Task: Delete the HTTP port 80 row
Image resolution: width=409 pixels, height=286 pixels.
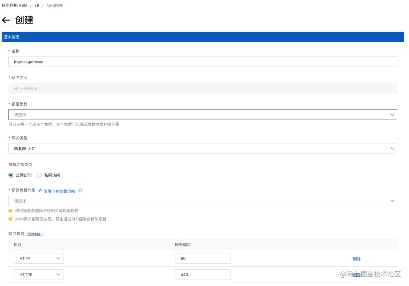Action: [357, 259]
